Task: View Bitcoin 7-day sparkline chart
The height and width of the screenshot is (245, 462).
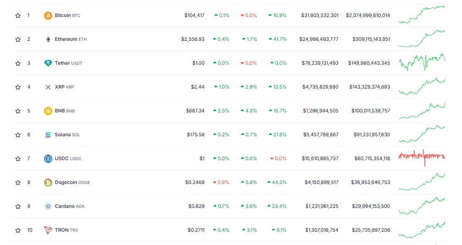Action: pos(422,14)
